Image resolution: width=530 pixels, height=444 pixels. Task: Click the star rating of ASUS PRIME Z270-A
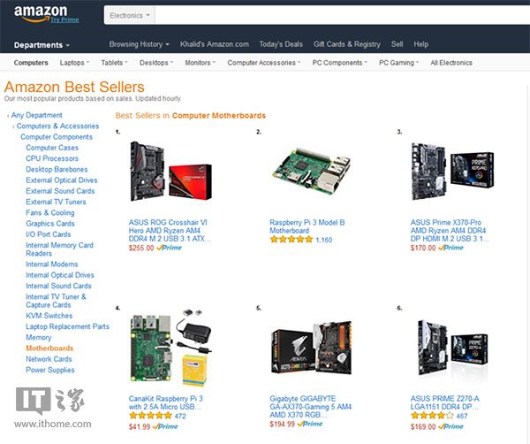point(432,416)
